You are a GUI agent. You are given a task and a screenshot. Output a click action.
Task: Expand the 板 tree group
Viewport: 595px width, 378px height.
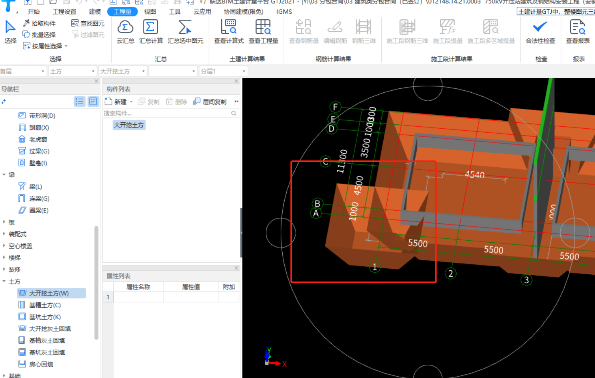click(x=4, y=222)
